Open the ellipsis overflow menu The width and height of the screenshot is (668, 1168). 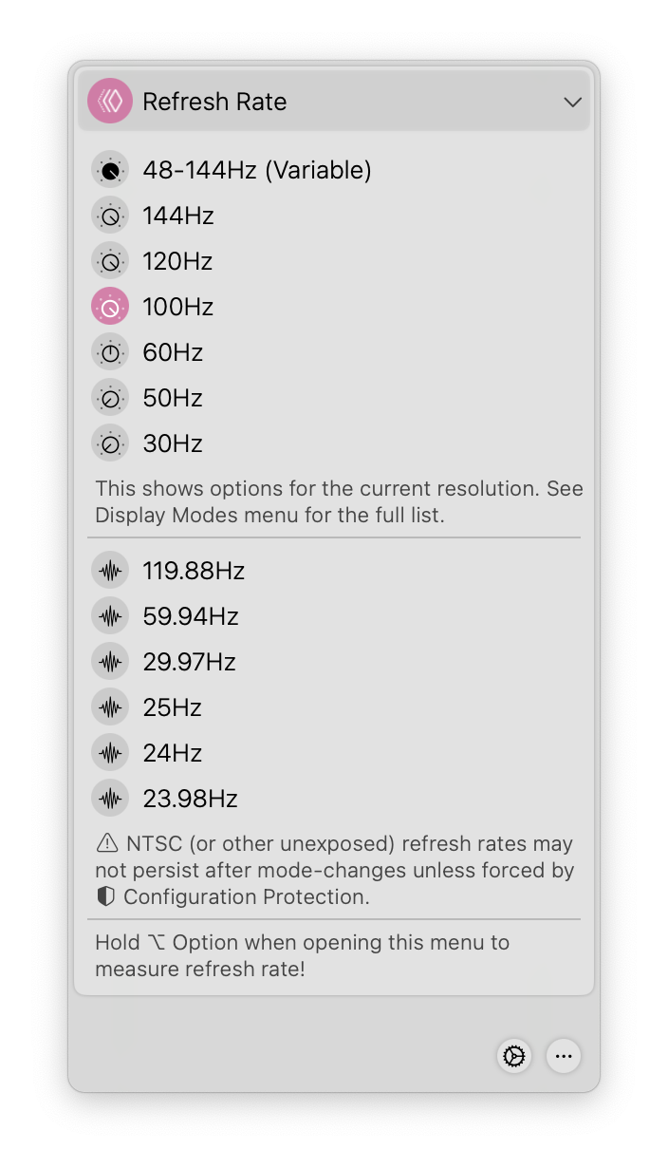coord(563,1056)
